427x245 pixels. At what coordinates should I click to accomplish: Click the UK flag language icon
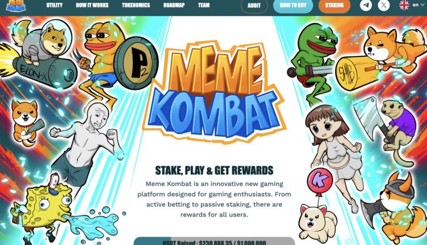pos(404,5)
